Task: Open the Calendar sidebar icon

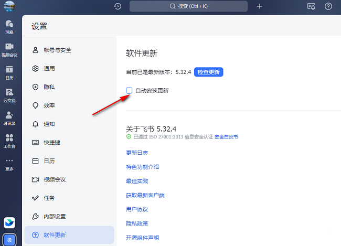Action: point(9,72)
